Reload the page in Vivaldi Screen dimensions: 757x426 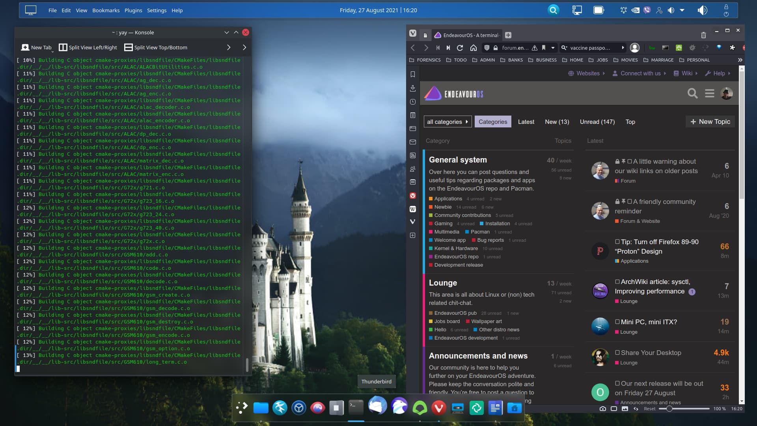[x=460, y=48]
